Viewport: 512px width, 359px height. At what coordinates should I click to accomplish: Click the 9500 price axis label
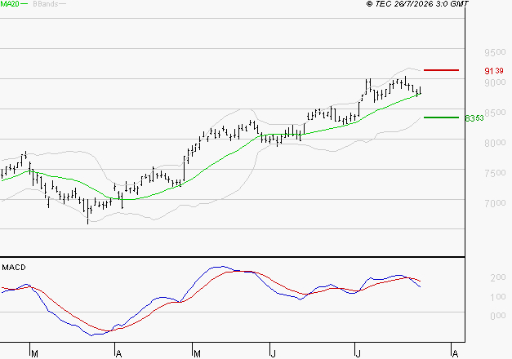495,52
